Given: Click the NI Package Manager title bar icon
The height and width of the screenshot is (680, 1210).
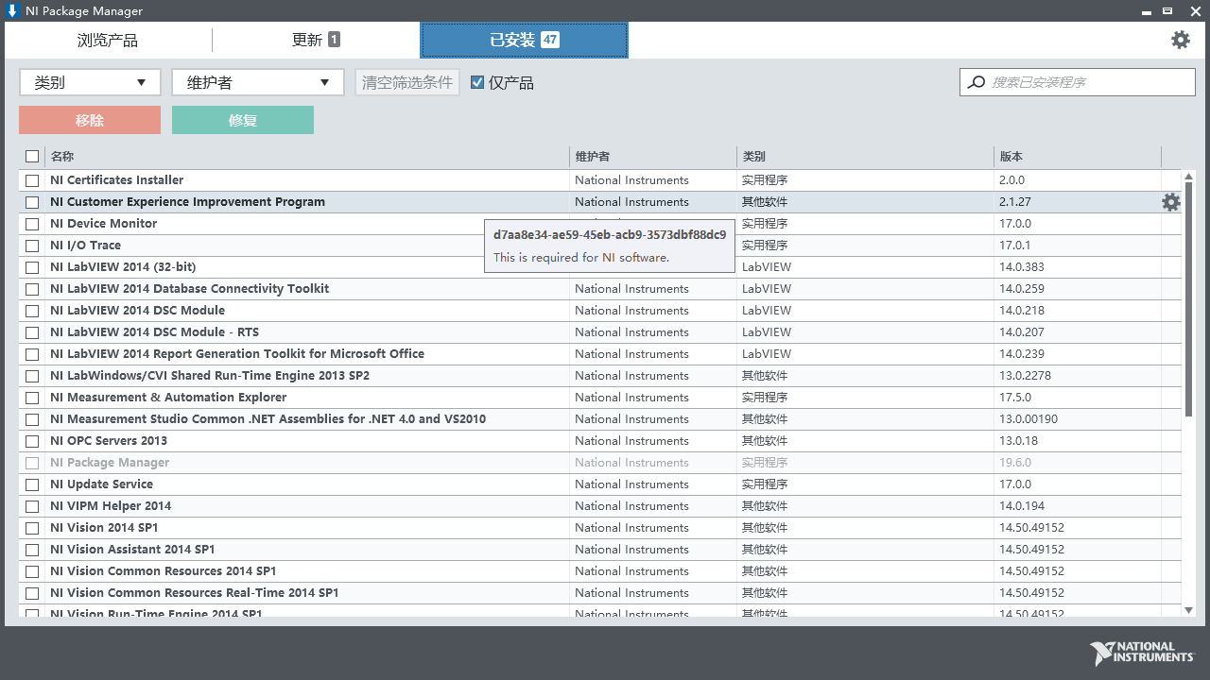Looking at the screenshot, I should point(12,10).
